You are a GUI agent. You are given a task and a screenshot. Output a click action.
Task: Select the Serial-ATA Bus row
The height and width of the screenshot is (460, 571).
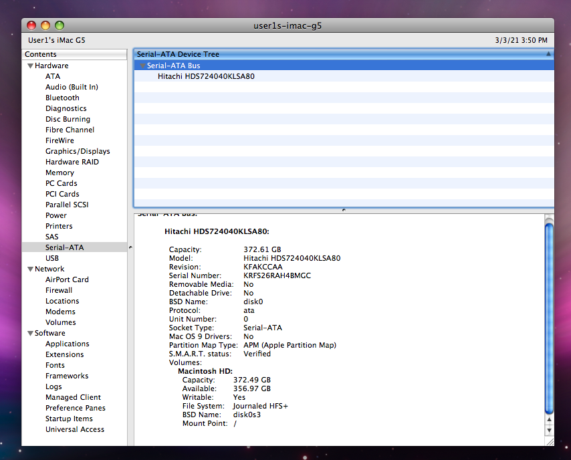[x=344, y=66]
